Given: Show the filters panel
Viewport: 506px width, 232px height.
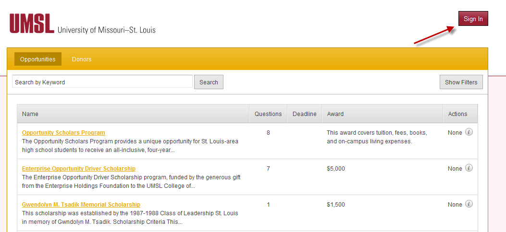Looking at the screenshot, I should click(461, 82).
